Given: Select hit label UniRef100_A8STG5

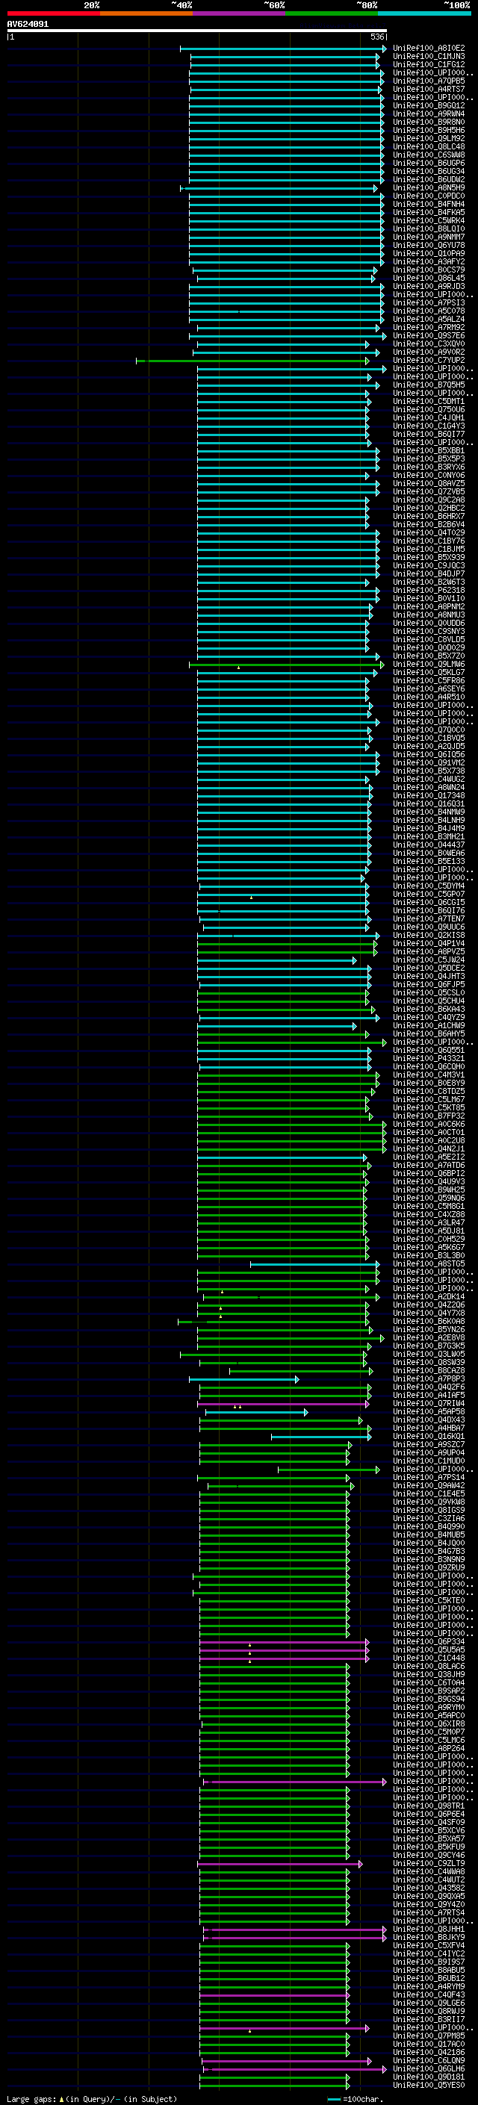Looking at the screenshot, I should click(429, 1263).
